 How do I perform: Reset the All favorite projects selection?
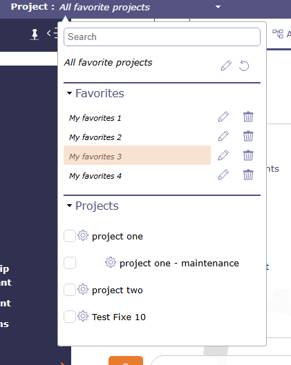(244, 66)
